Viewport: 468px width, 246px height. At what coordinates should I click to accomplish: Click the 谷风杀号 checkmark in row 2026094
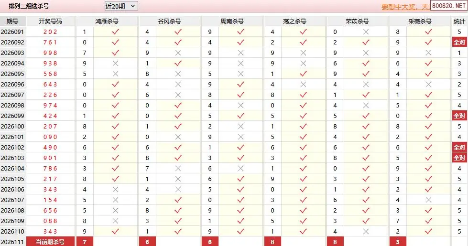click(x=178, y=63)
